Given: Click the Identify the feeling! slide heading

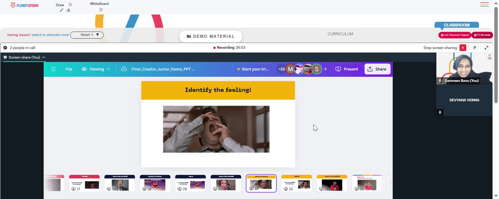Looking at the screenshot, I should click(218, 90).
